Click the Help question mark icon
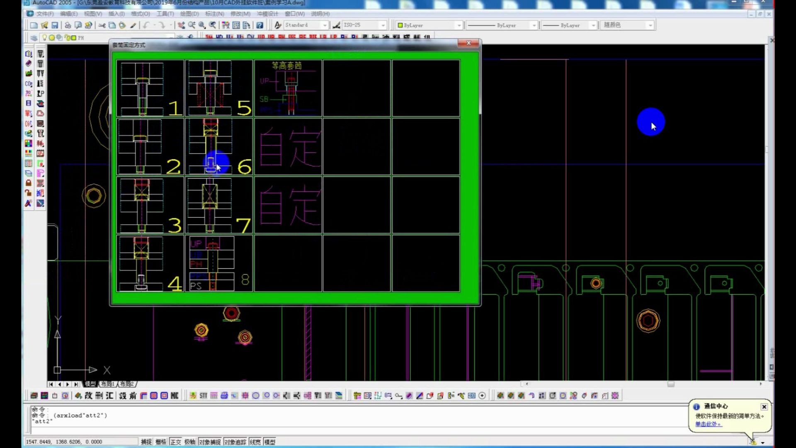 [260, 25]
